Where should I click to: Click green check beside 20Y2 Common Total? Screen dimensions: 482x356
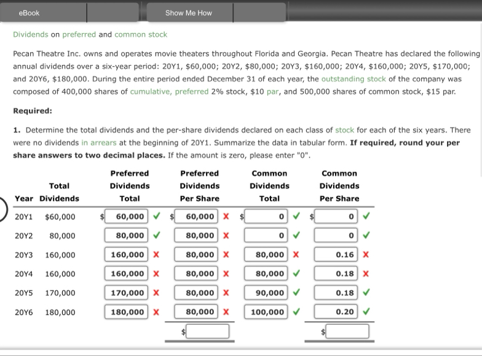tap(296, 235)
